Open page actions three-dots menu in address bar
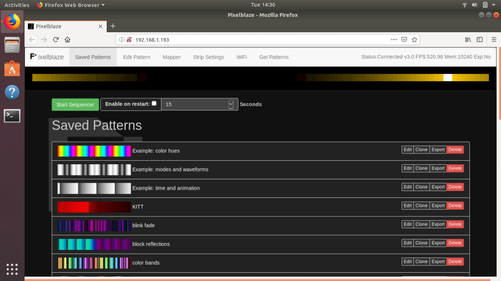 coord(394,40)
